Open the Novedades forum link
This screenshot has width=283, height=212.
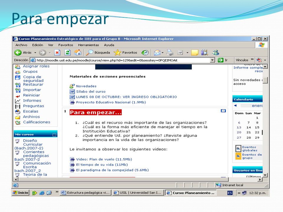86,86
